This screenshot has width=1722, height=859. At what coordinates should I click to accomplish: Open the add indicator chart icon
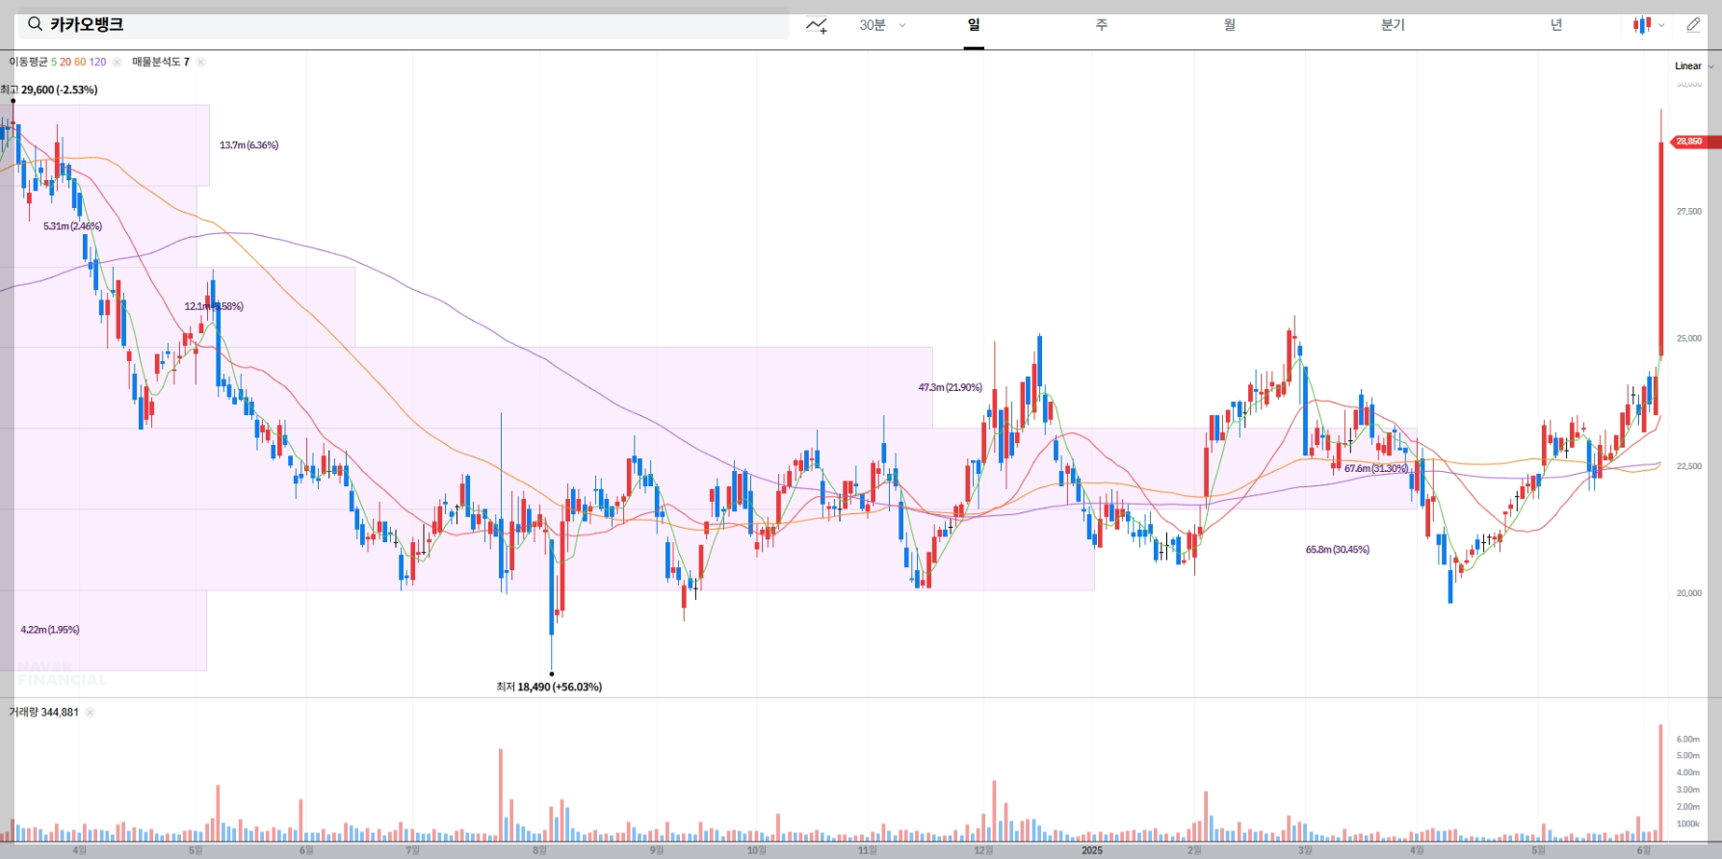point(817,25)
